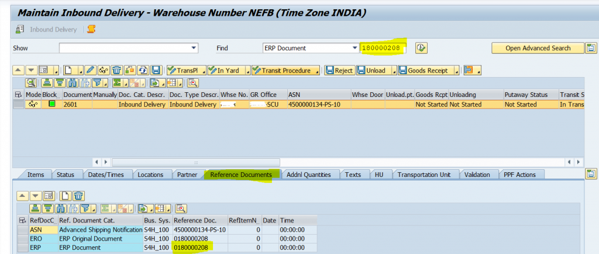This screenshot has height=254, width=599.
Task: Click the Create blank page icon in the Reference Documents toolbar
Action: [66, 196]
